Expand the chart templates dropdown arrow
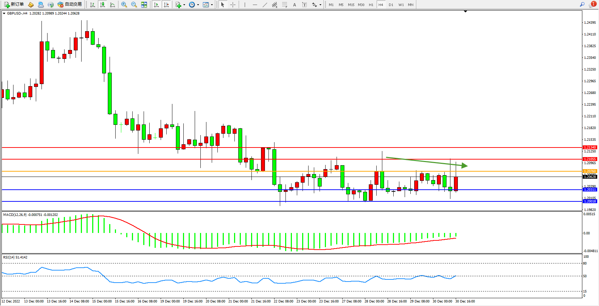 (x=212, y=5)
